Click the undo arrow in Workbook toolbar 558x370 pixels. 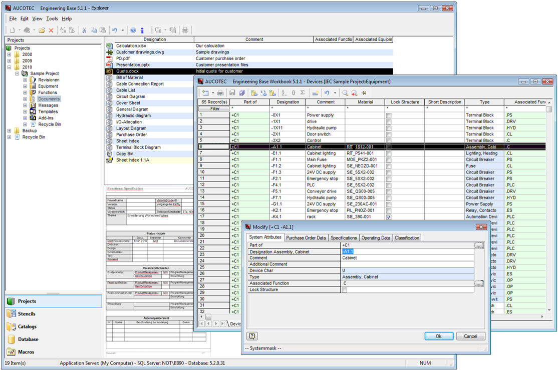click(x=327, y=93)
